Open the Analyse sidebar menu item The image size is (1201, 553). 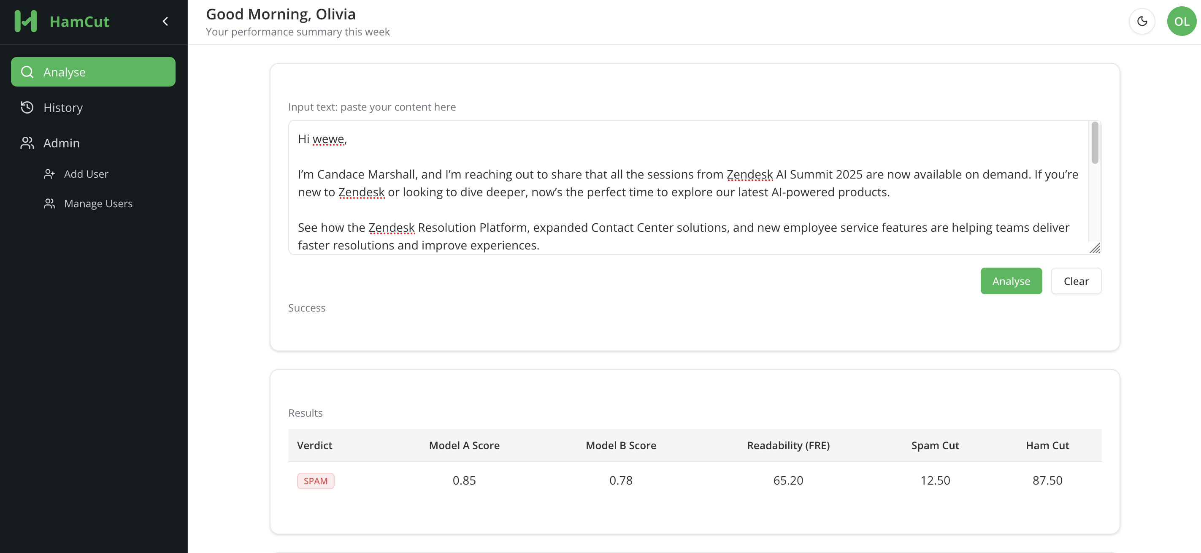[93, 72]
